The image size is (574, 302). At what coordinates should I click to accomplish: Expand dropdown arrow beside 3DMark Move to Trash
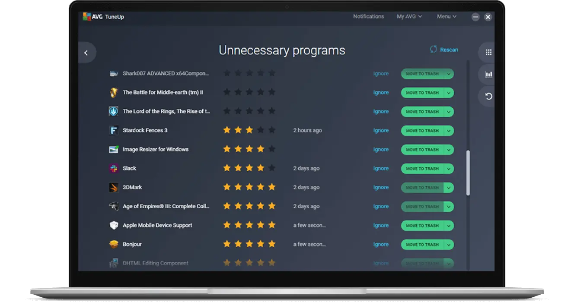[x=449, y=188]
